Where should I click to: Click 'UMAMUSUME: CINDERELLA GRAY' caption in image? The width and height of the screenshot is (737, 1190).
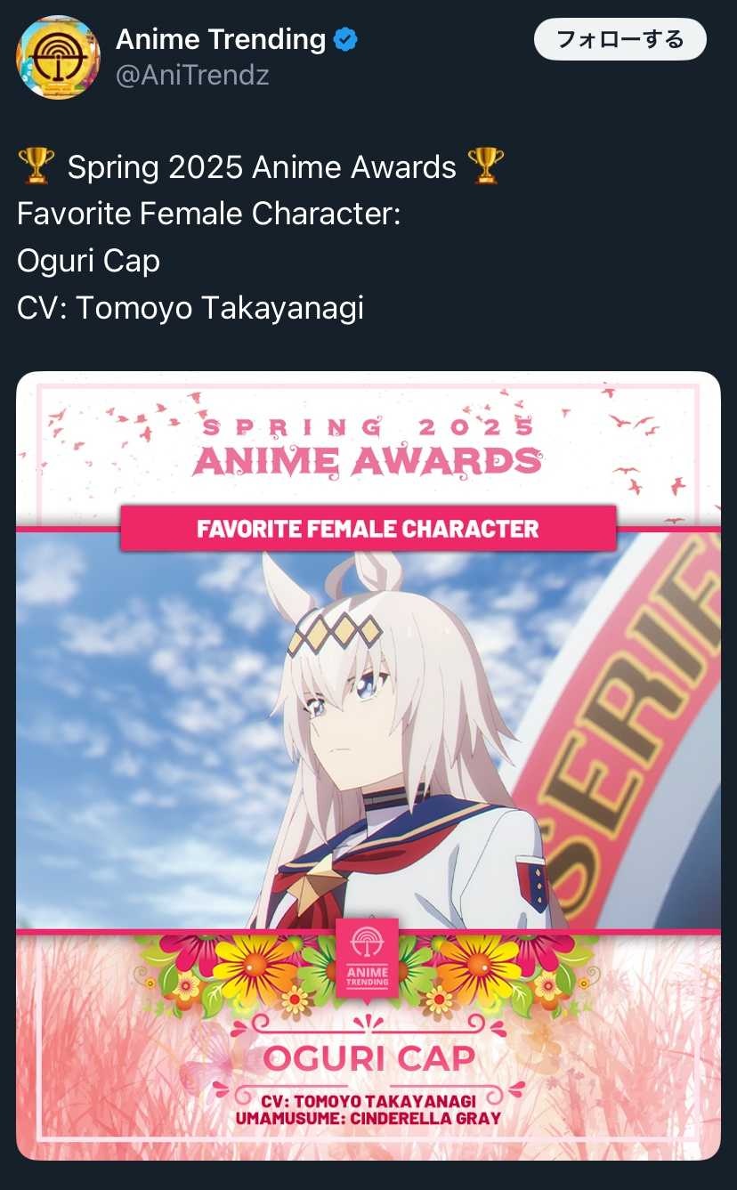point(368,1118)
